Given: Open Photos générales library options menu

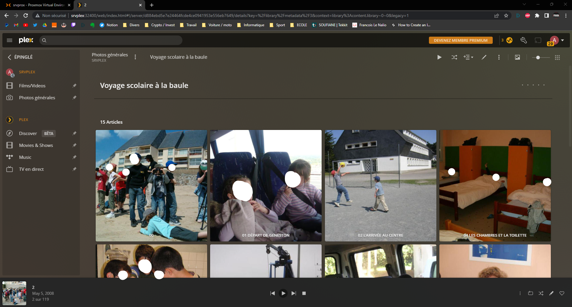Looking at the screenshot, I should click(x=135, y=57).
